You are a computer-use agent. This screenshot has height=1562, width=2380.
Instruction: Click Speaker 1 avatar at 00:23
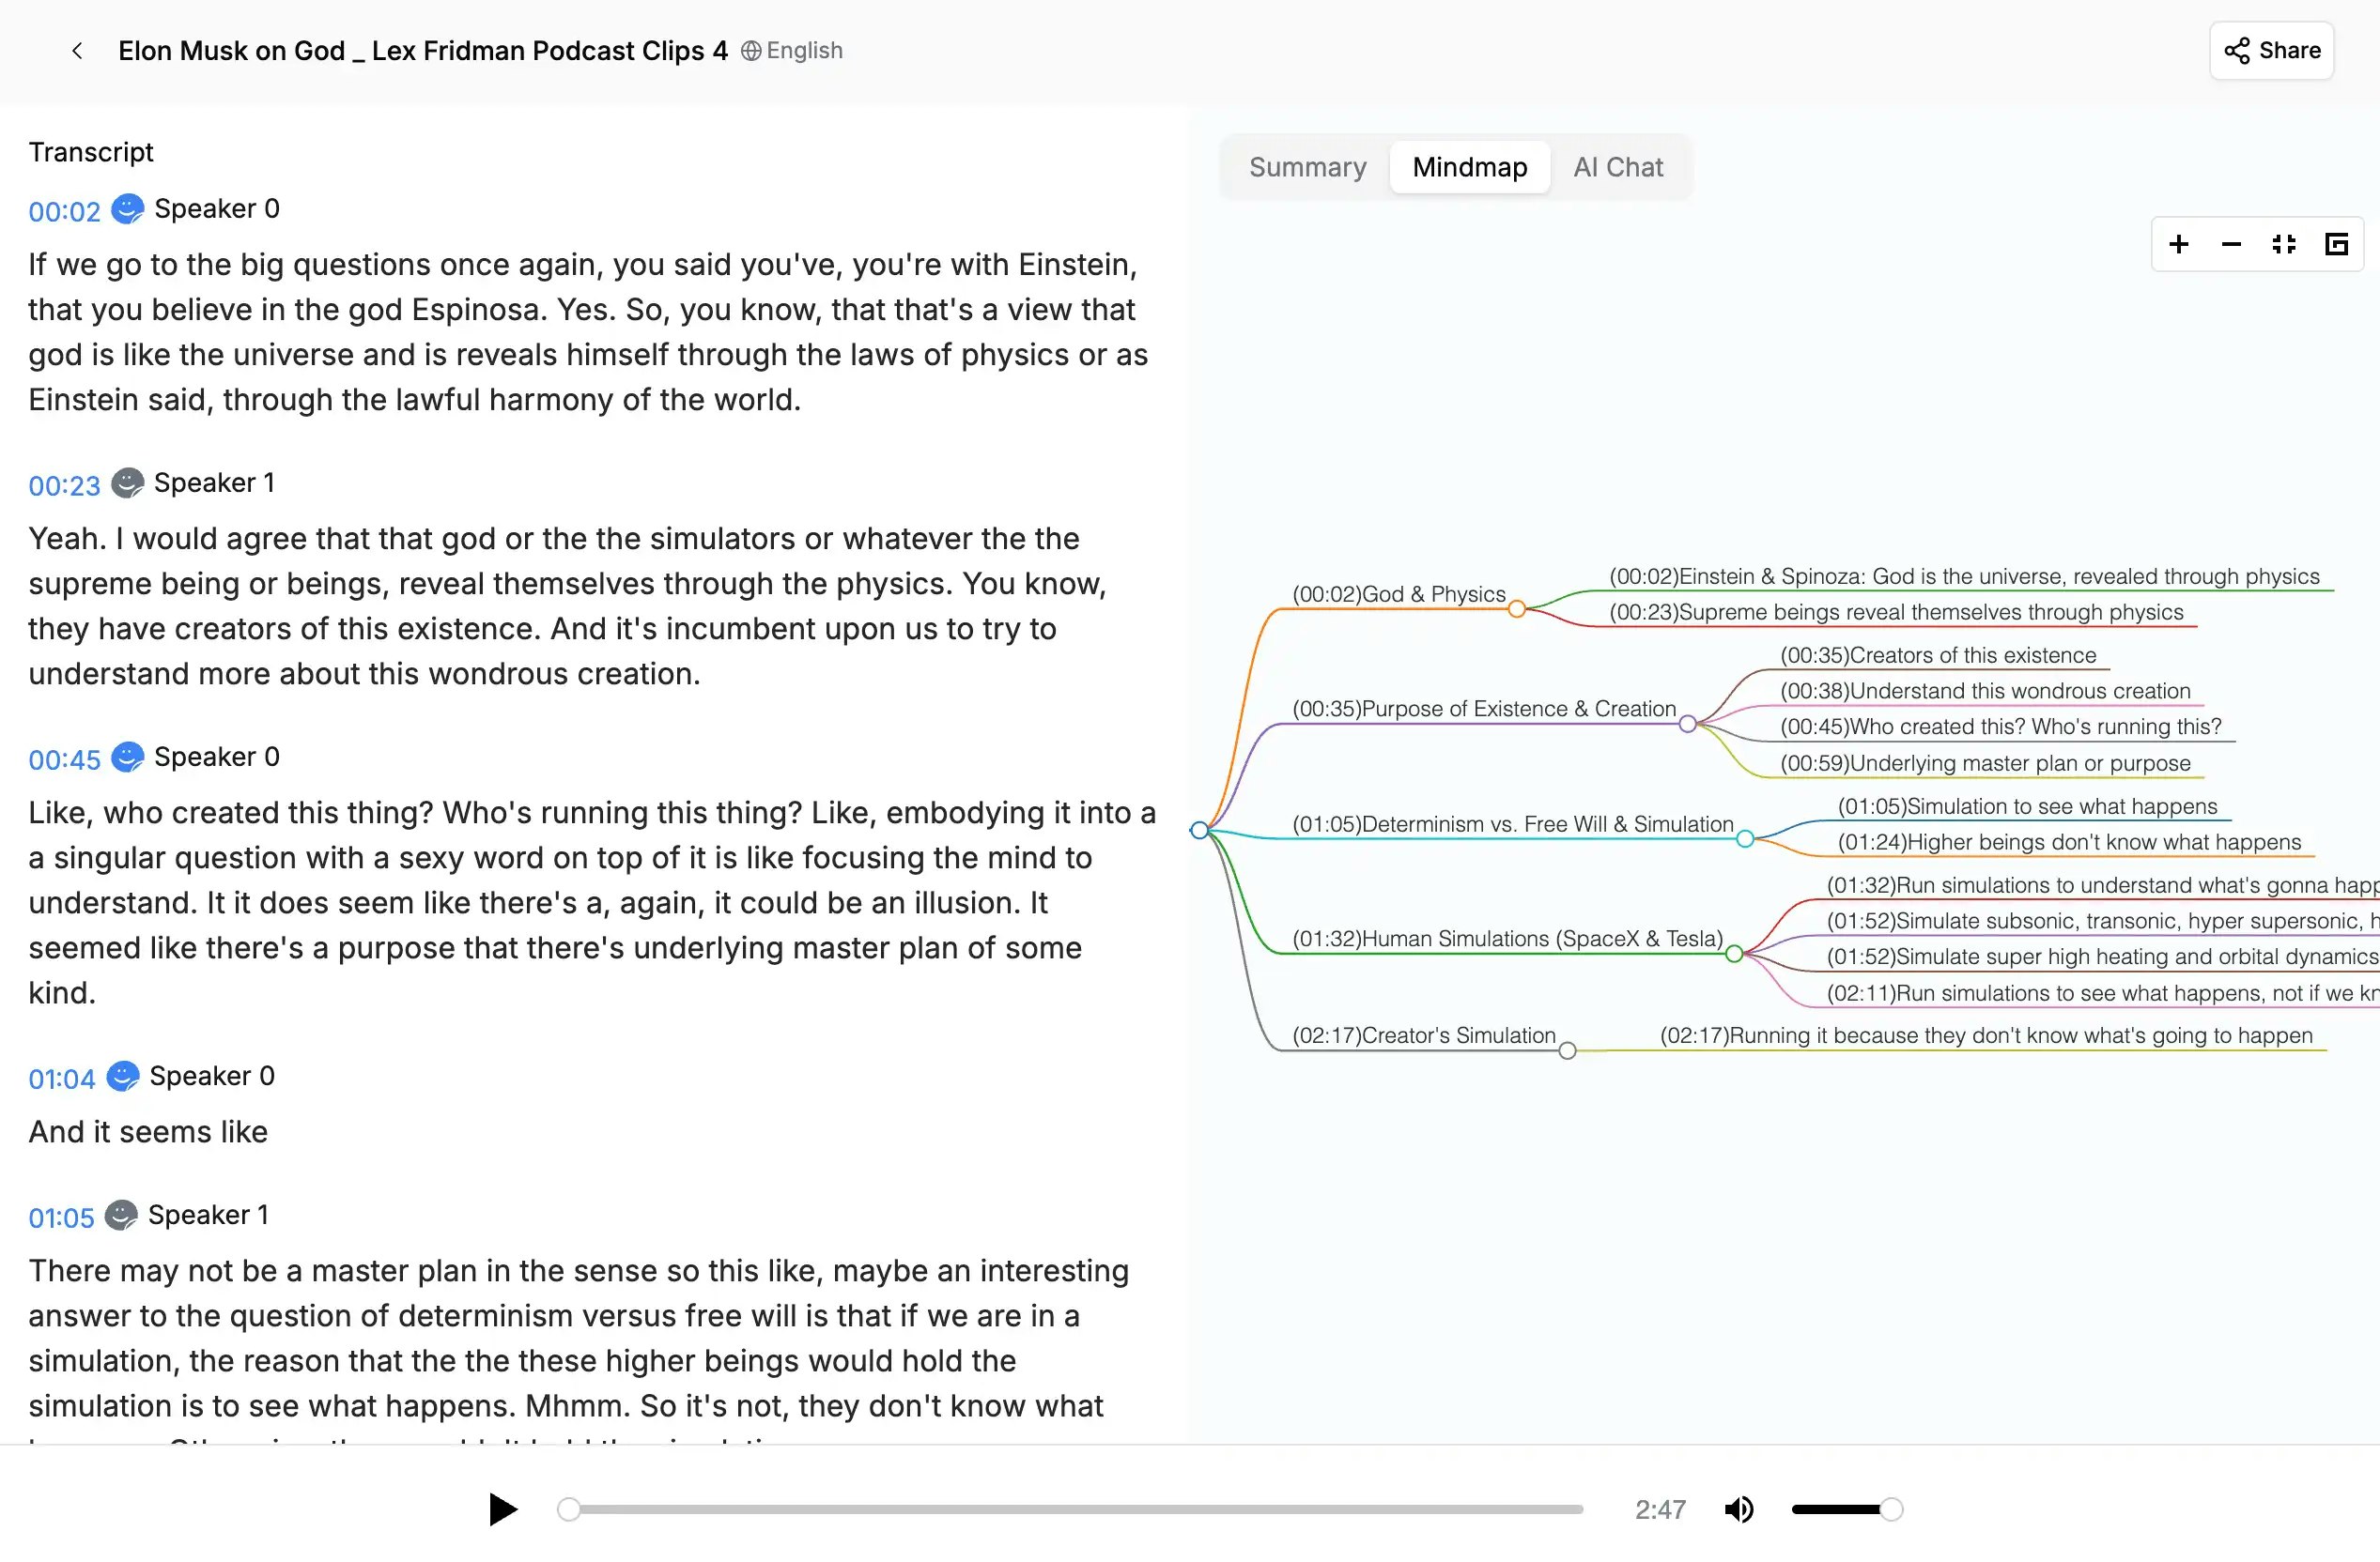(x=127, y=482)
